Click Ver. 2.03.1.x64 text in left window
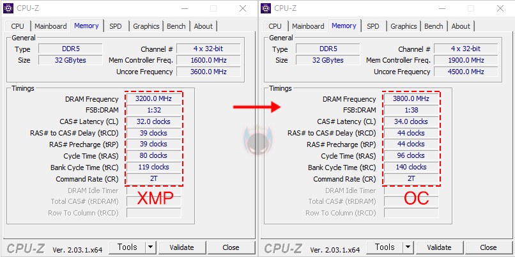The image size is (515, 257). 77,250
